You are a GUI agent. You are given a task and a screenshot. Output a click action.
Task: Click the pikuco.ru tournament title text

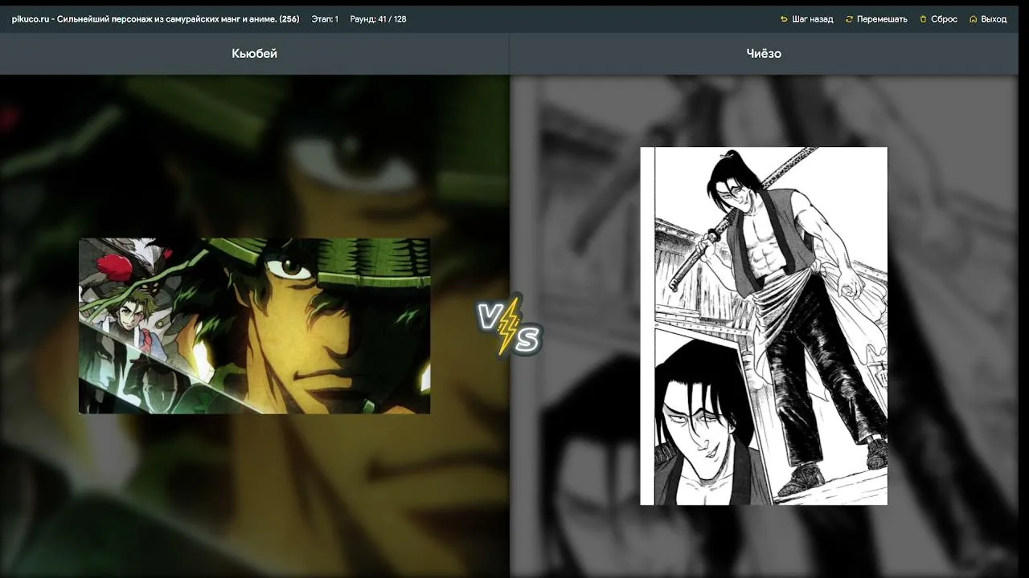click(x=155, y=19)
